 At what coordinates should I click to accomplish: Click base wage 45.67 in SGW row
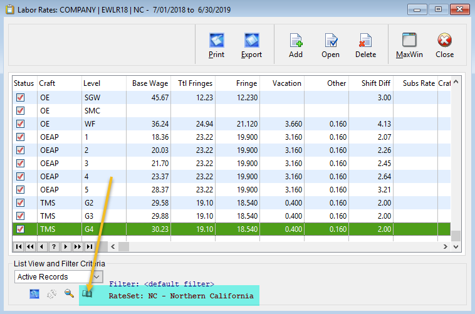click(x=160, y=98)
